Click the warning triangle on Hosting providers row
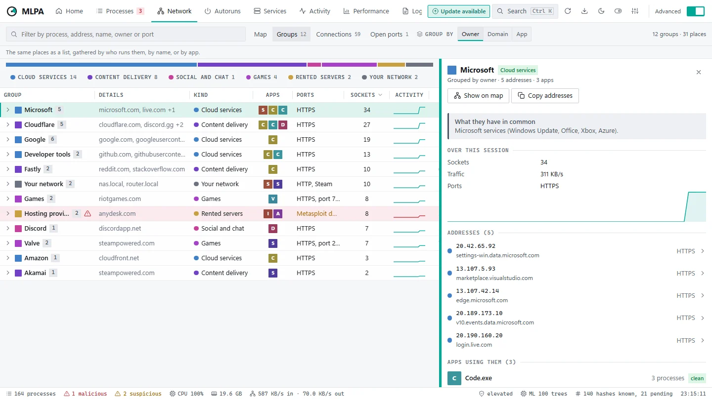712x400 pixels. click(88, 213)
